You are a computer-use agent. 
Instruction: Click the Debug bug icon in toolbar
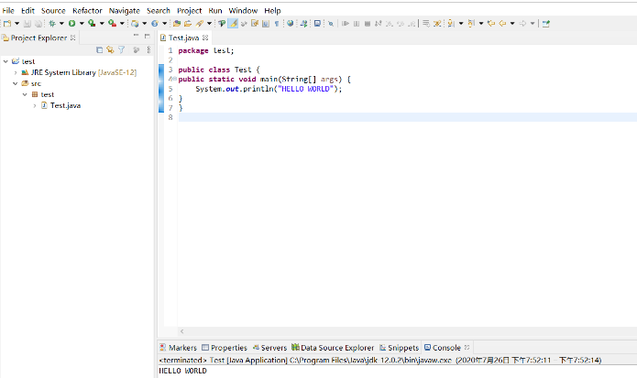click(x=52, y=24)
